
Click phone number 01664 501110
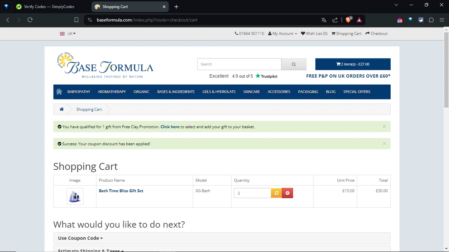point(249,33)
